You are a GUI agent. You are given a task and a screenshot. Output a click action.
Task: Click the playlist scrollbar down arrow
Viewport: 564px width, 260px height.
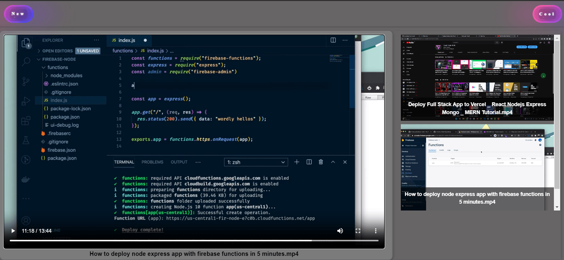pos(557,207)
